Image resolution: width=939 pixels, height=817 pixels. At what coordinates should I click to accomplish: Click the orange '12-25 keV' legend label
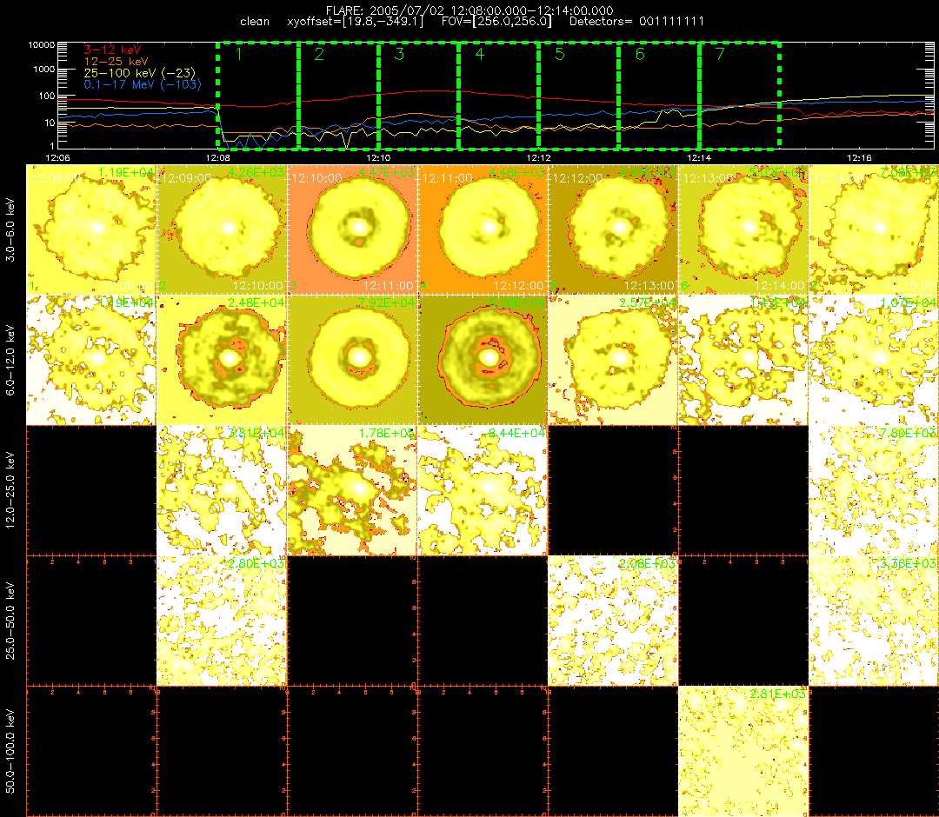point(116,61)
